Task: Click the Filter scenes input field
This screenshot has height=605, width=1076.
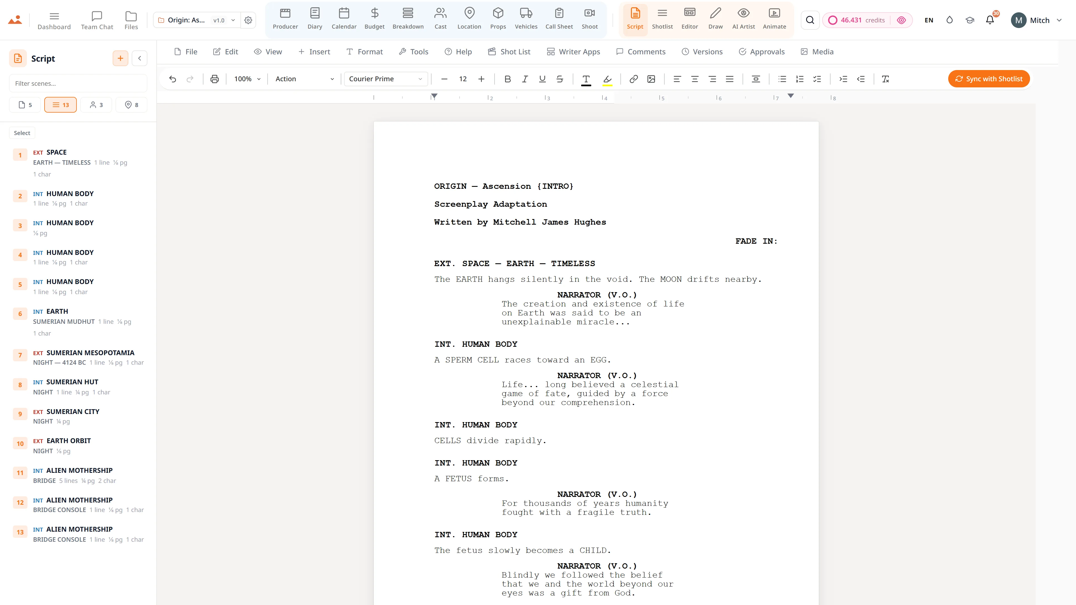Action: click(78, 83)
